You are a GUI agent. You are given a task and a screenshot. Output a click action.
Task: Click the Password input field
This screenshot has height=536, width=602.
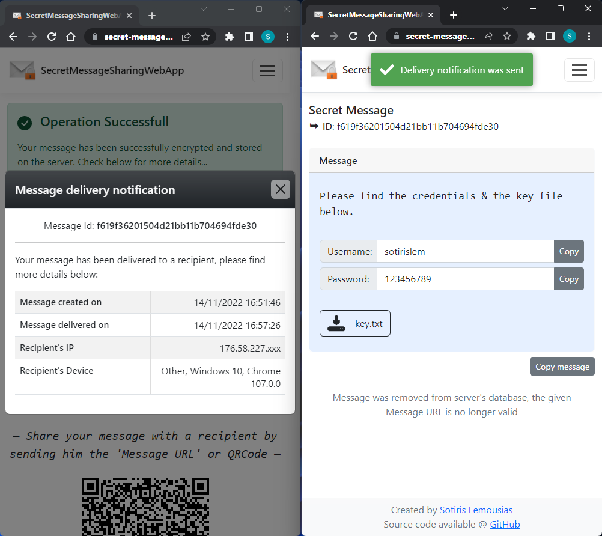466,279
